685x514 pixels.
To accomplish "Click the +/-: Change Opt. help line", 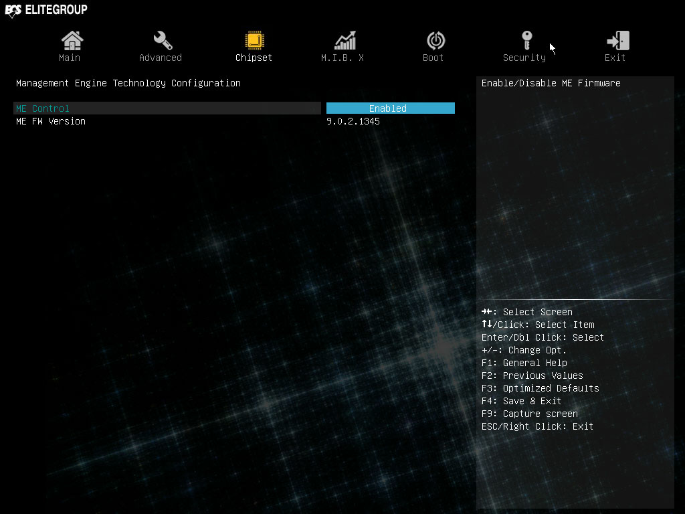I will pos(524,350).
